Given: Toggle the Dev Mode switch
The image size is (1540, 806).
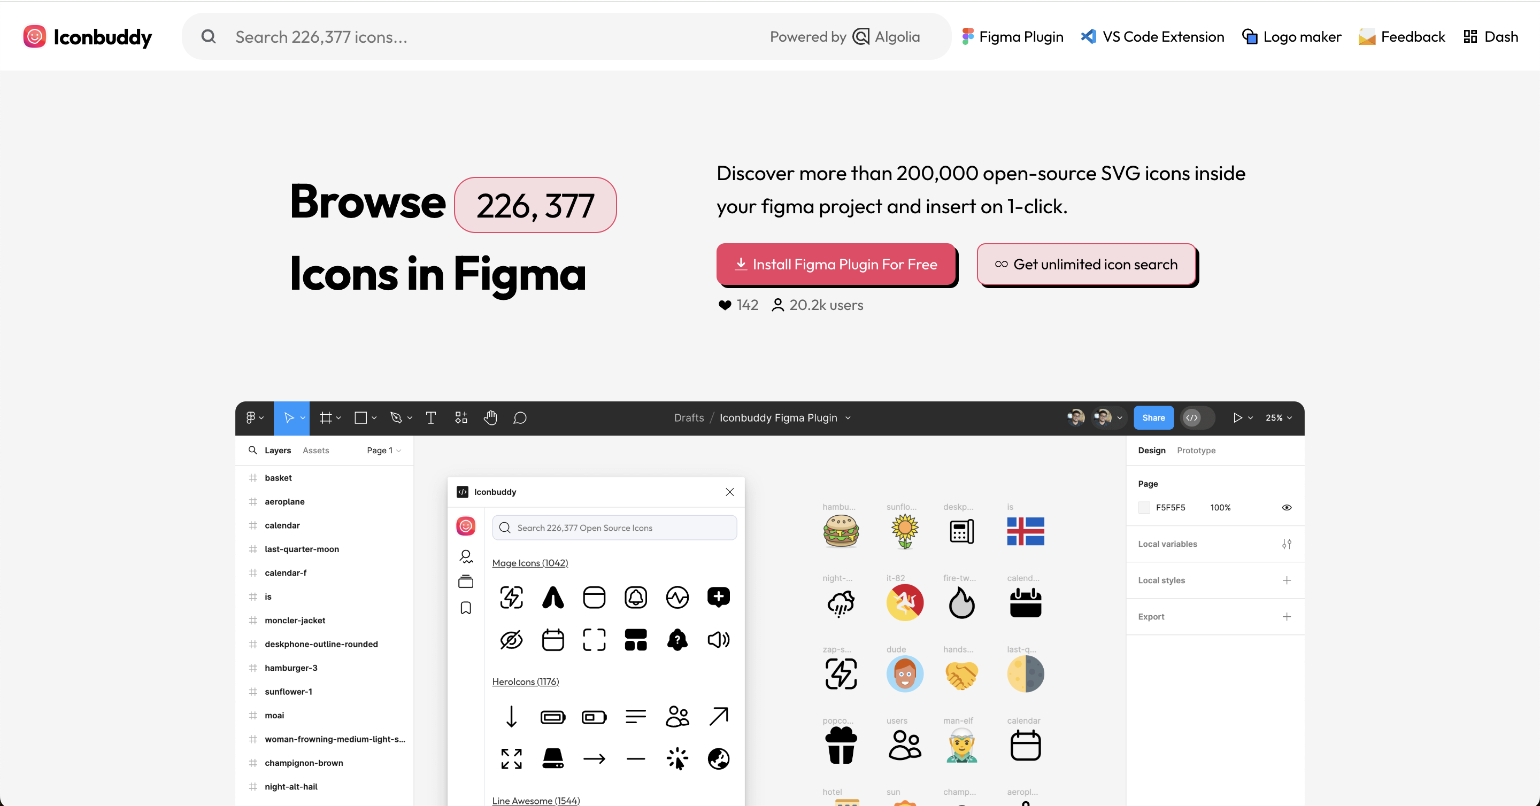Looking at the screenshot, I should click(x=1197, y=417).
